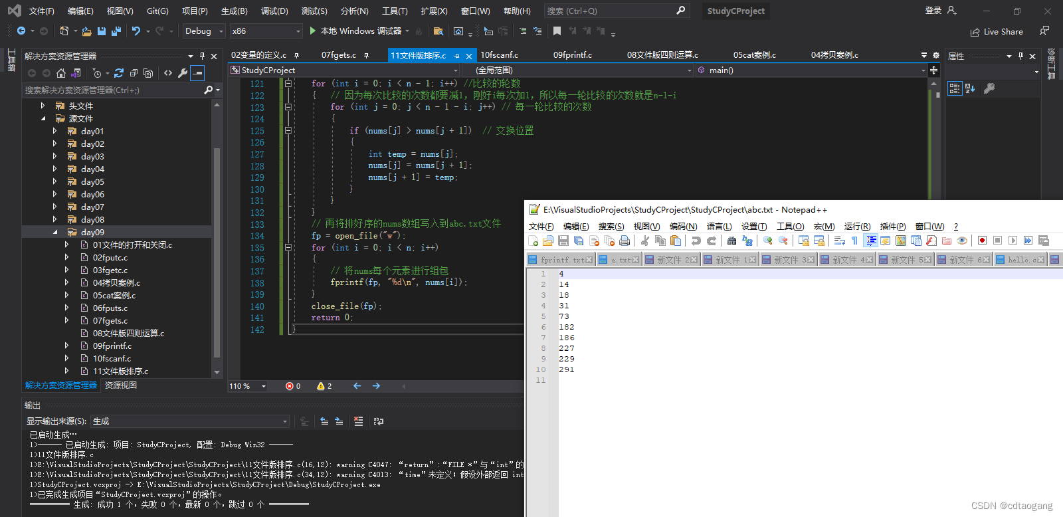The height and width of the screenshot is (517, 1063).
Task: Click the Save All toolbar icon
Action: pyautogui.click(x=116, y=31)
